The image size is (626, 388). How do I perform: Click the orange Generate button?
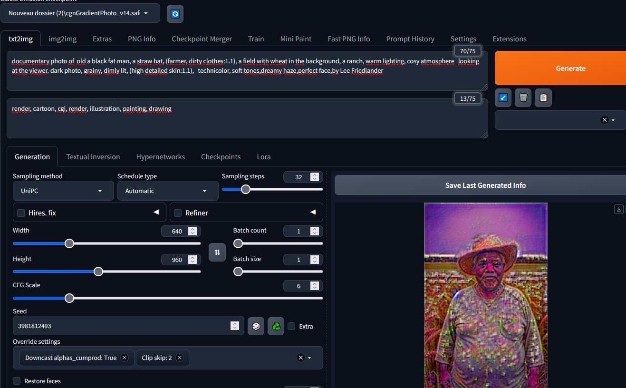pyautogui.click(x=560, y=68)
